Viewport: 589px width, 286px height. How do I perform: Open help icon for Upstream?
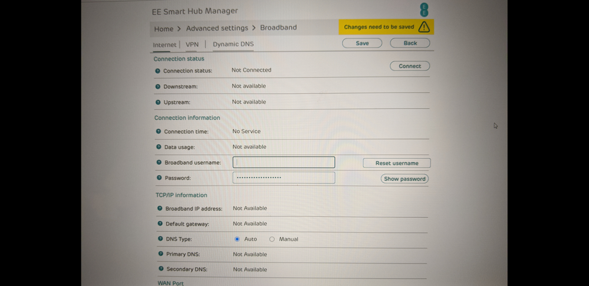tap(158, 102)
